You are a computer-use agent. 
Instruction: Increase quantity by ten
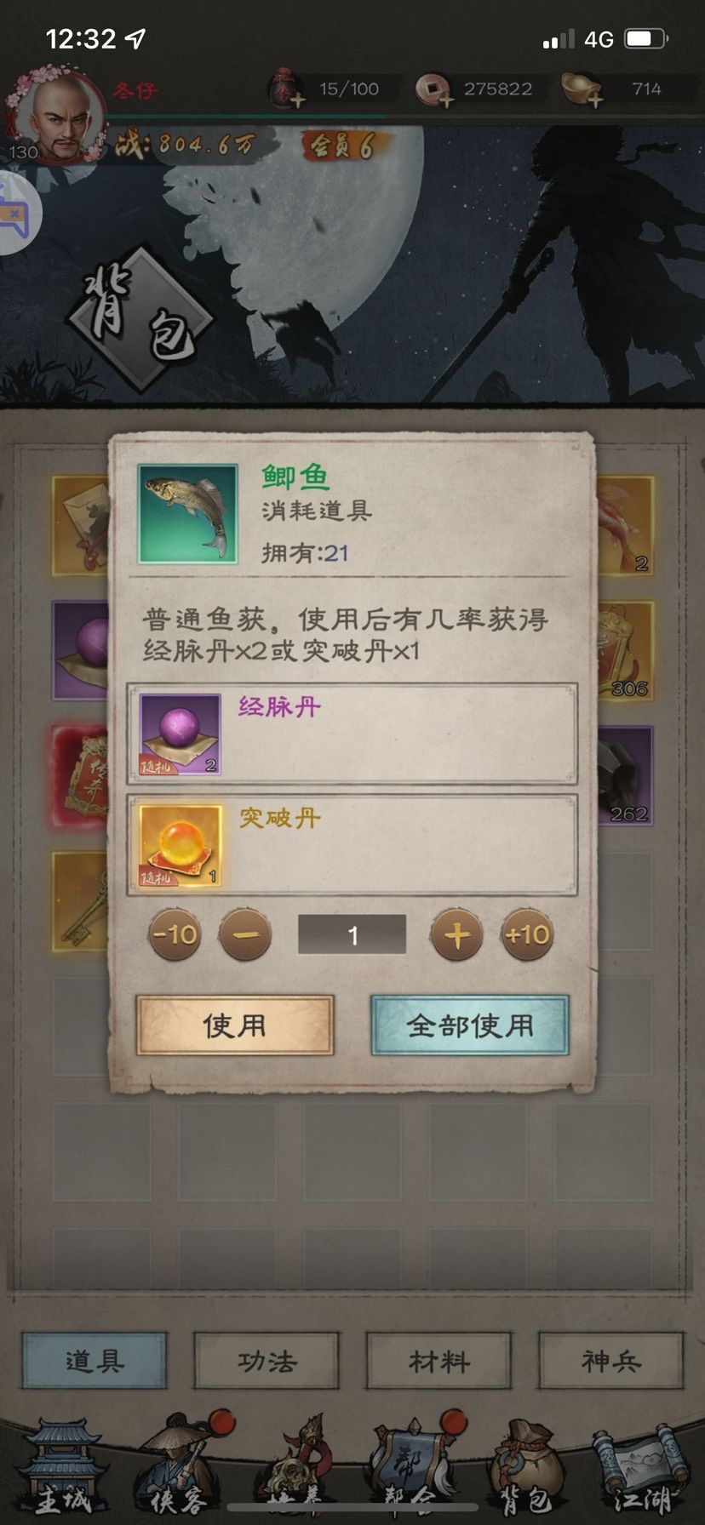[527, 935]
